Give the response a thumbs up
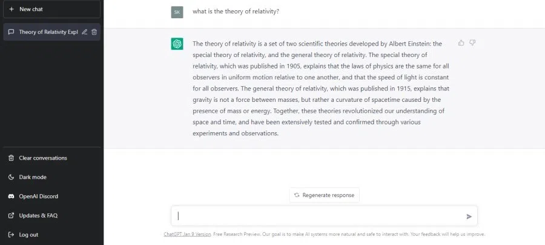 461,43
